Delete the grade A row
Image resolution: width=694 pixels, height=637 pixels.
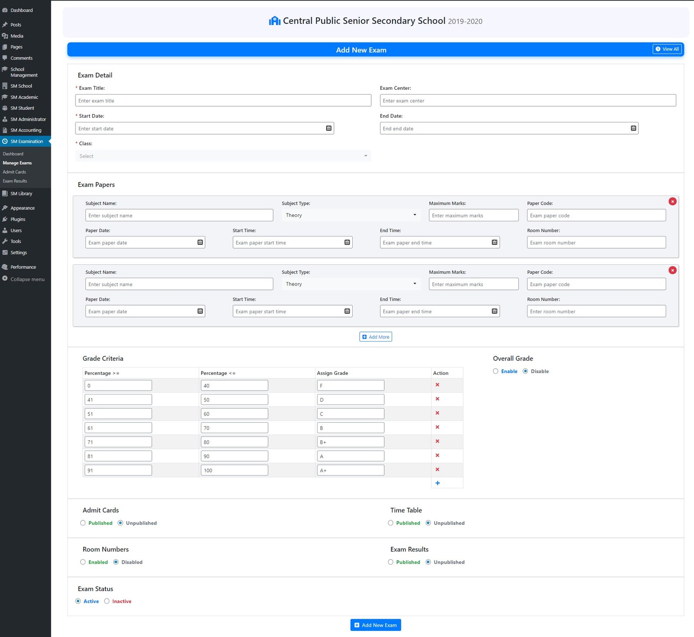(437, 455)
